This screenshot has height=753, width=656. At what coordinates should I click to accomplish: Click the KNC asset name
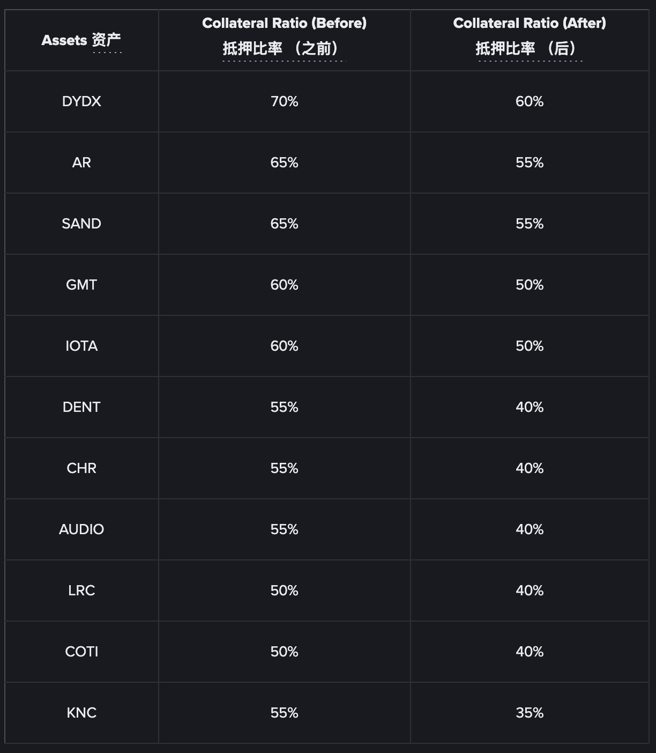coord(81,713)
